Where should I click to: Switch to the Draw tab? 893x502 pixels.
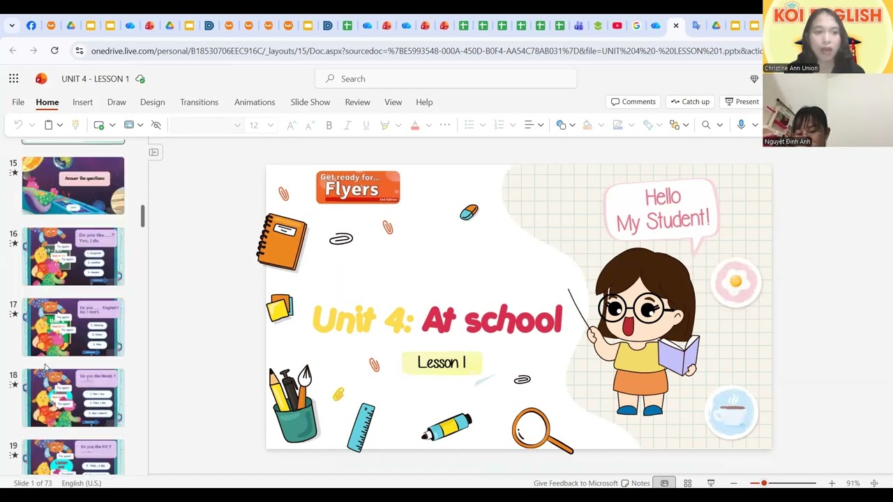click(x=117, y=102)
